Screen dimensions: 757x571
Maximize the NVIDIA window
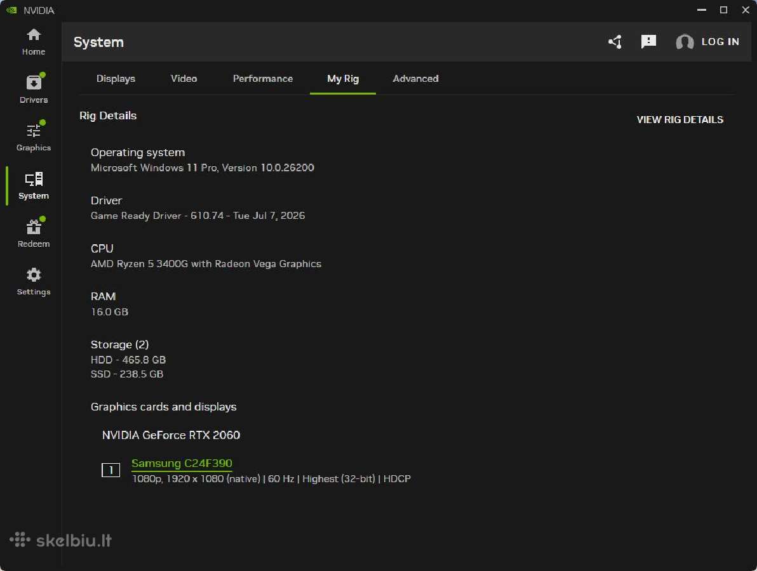point(724,10)
